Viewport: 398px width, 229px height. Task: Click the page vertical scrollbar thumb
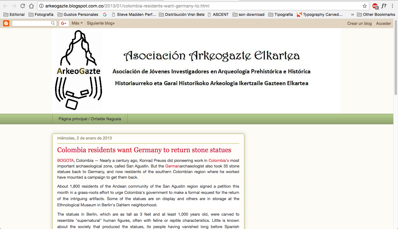[396, 57]
